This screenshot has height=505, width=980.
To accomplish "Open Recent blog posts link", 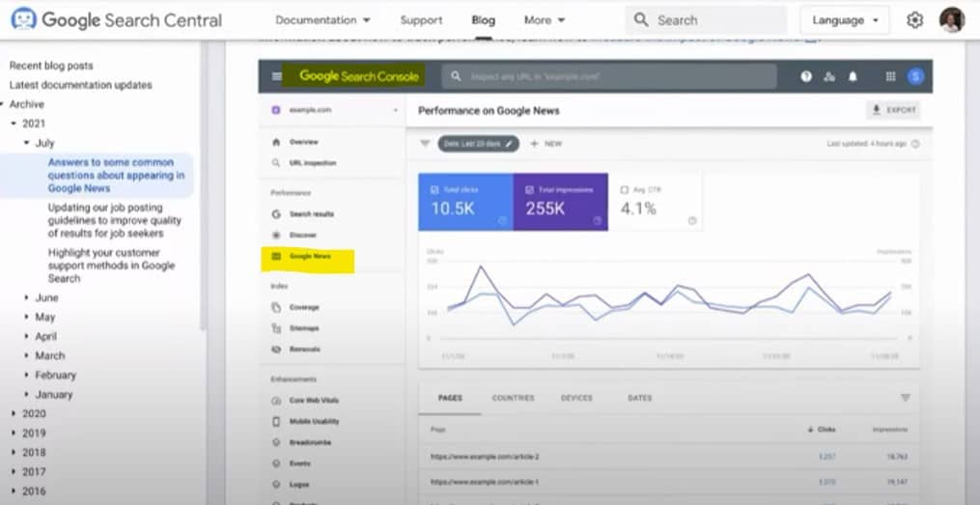I will coord(51,66).
